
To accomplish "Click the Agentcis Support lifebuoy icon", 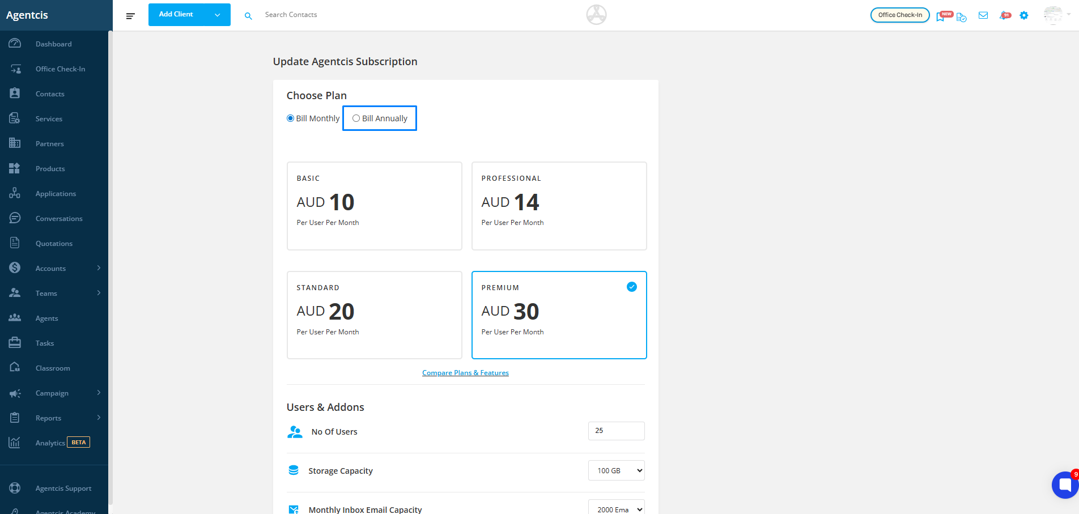I will point(15,488).
